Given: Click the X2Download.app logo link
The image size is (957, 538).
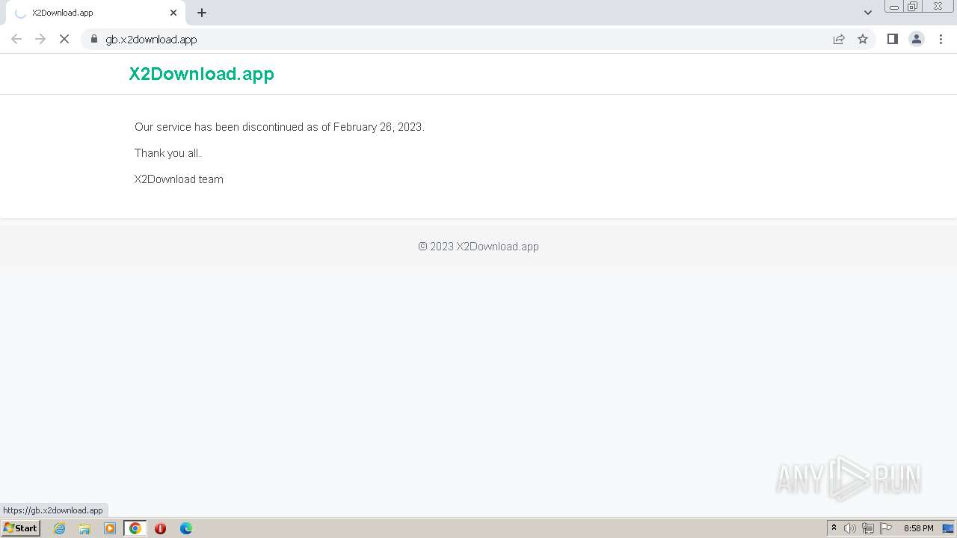Looking at the screenshot, I should point(202,73).
